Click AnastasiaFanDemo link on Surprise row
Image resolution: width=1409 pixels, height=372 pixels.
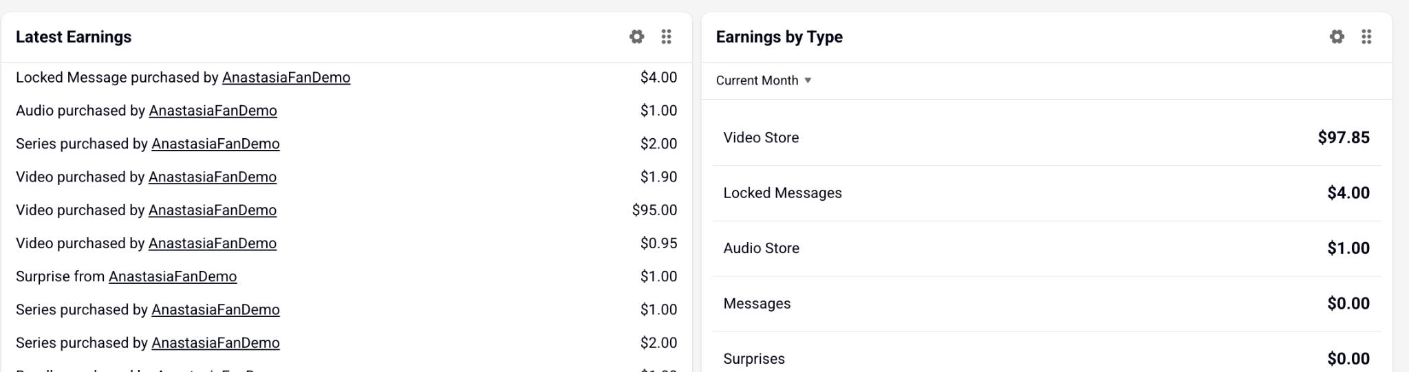tap(173, 276)
